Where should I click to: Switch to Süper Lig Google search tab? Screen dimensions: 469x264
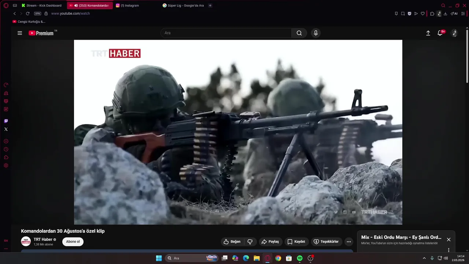point(183,5)
